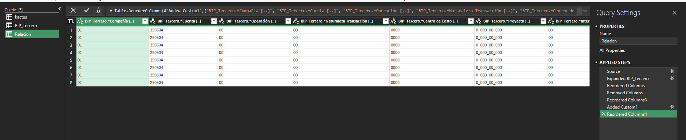This screenshot has width=686, height=140.
Task: Change data type icon of Inter column
Action: click(x=551, y=21)
